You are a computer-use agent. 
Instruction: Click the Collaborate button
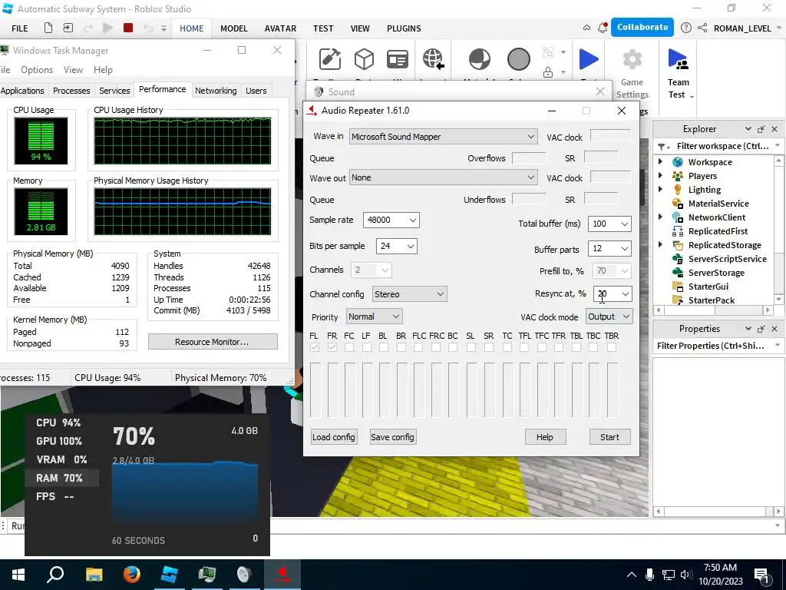pyautogui.click(x=642, y=28)
